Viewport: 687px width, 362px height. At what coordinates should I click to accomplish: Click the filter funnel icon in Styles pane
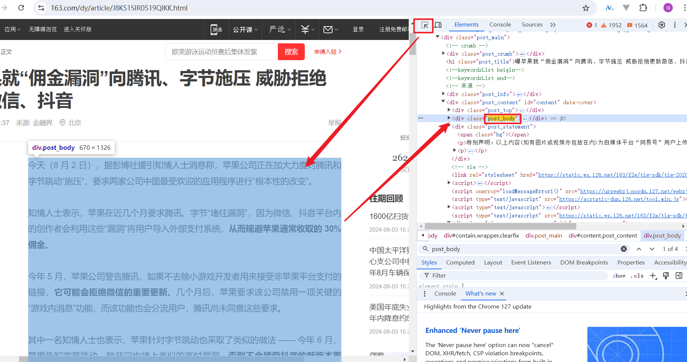427,275
